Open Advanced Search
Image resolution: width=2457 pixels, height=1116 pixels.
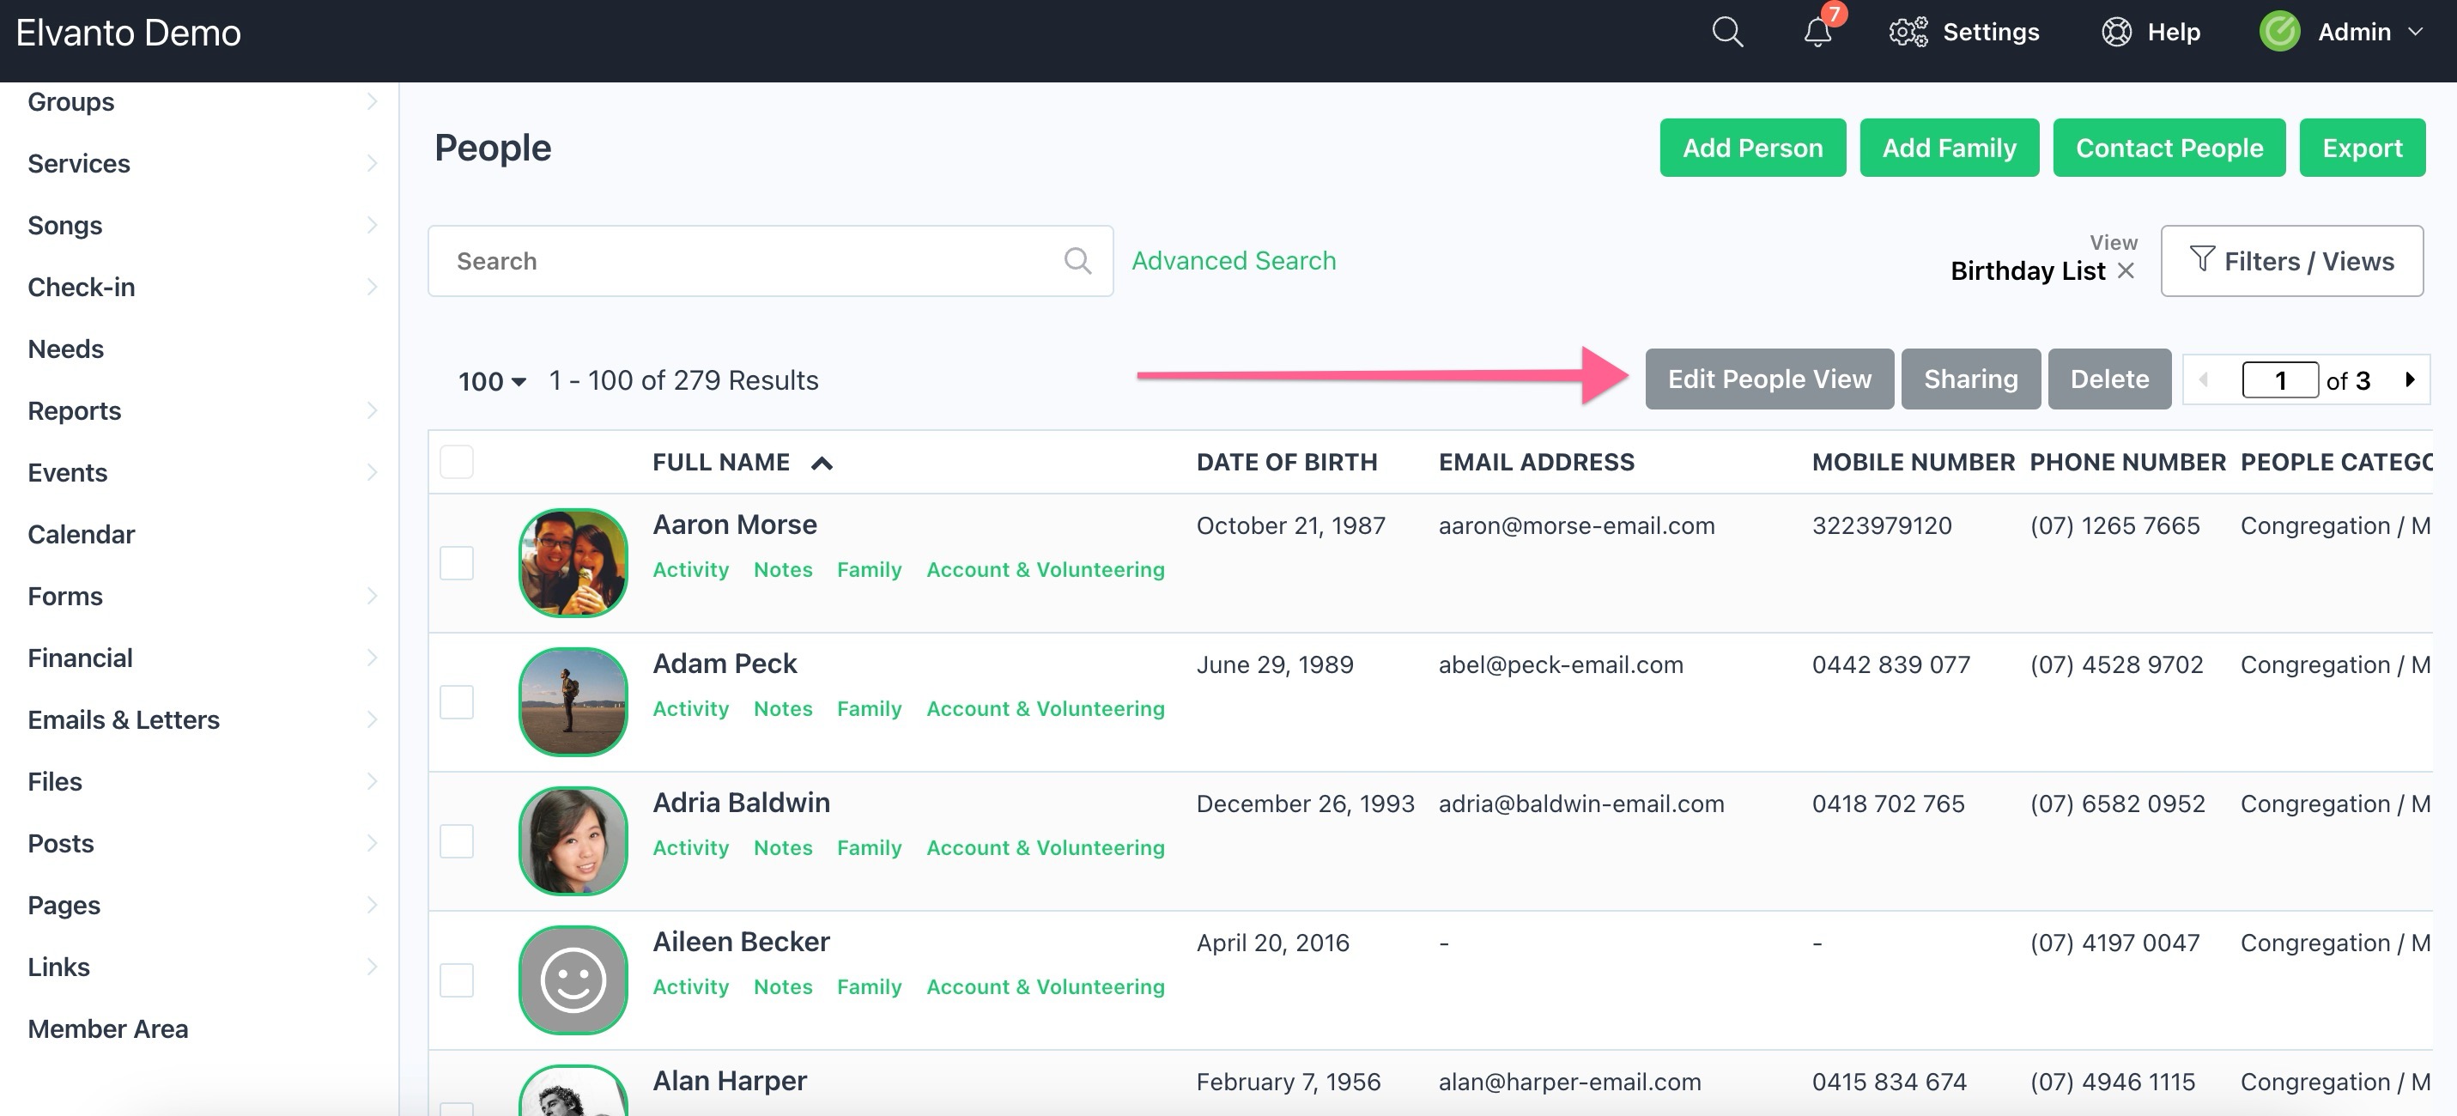tap(1234, 259)
